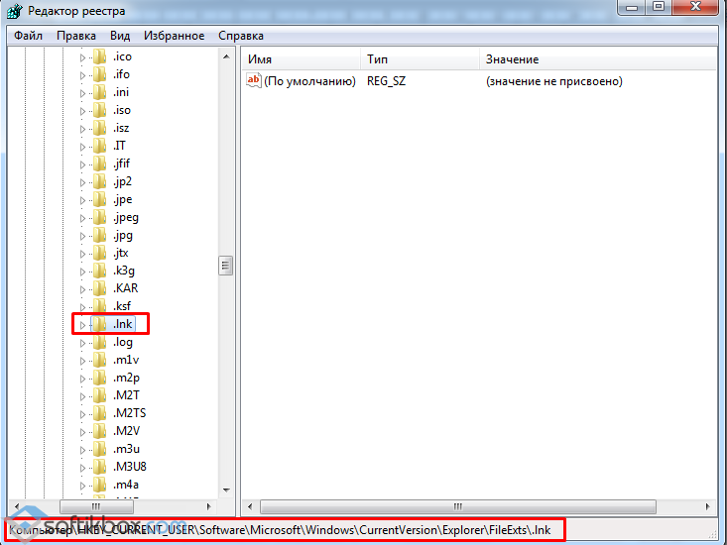Click tree horizontal scroll right arrow
This screenshot has height=545, width=727.
pyautogui.click(x=208, y=506)
